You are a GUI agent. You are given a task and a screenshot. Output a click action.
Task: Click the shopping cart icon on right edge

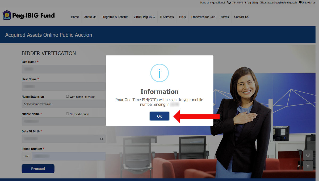click(x=308, y=166)
